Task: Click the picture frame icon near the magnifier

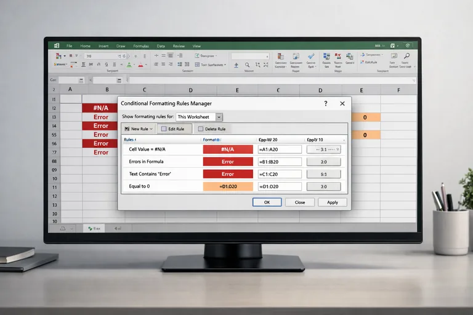Action: [394, 56]
